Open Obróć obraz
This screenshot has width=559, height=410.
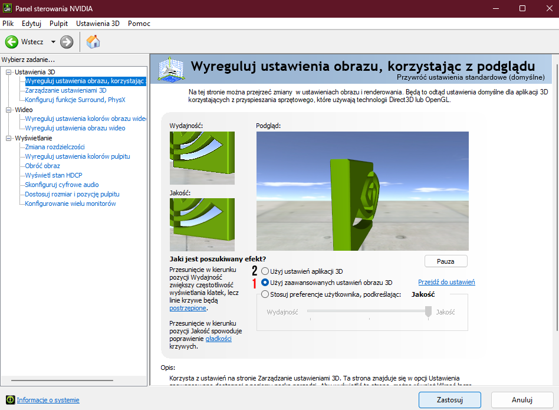click(42, 166)
